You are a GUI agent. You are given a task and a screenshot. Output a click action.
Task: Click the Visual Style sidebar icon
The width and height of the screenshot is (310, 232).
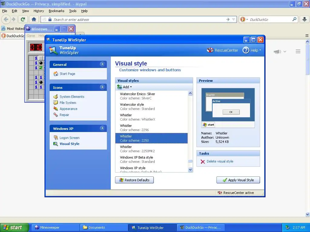point(56,143)
